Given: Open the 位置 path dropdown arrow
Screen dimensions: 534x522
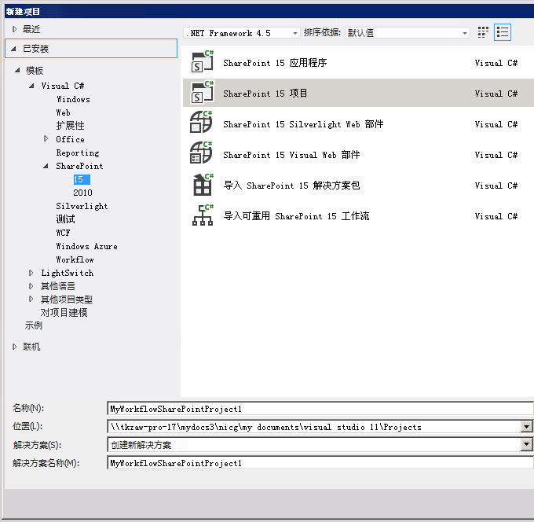Looking at the screenshot, I should (526, 427).
